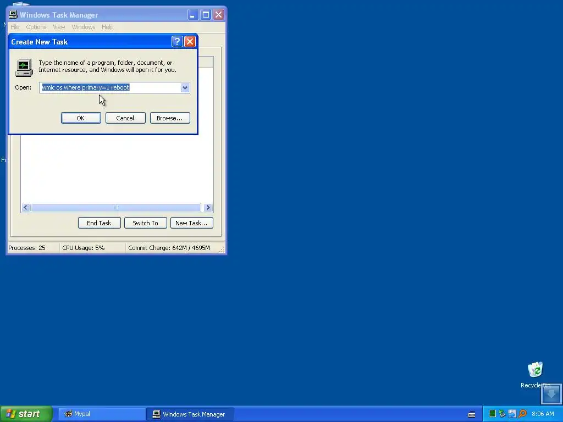Close the Windows Task Manager window

(x=218, y=15)
